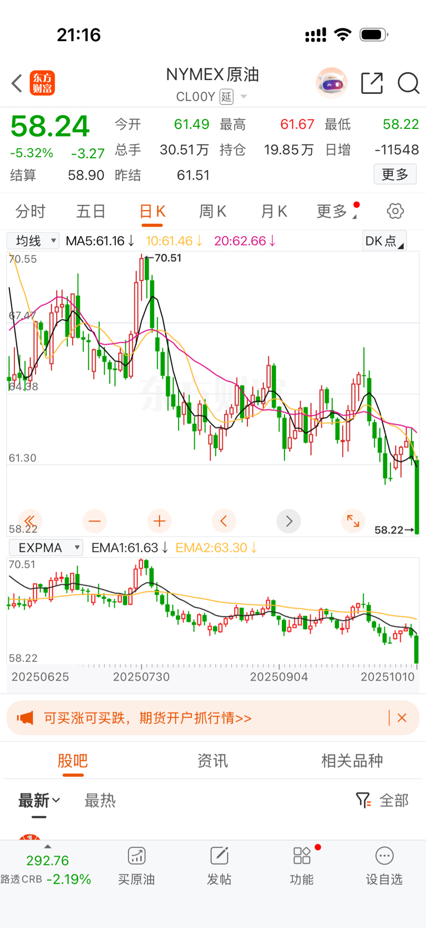Tap the EMA1:61.63 value
The image size is (426, 928).
[129, 547]
